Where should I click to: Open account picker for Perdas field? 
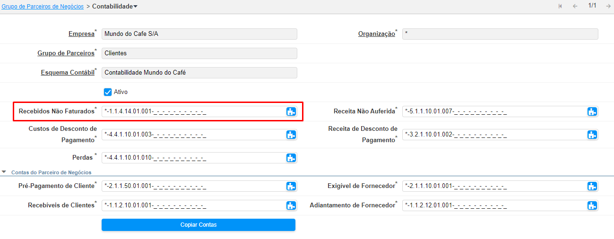pos(291,158)
